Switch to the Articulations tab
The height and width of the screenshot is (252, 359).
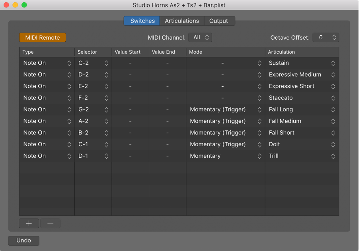pos(182,21)
